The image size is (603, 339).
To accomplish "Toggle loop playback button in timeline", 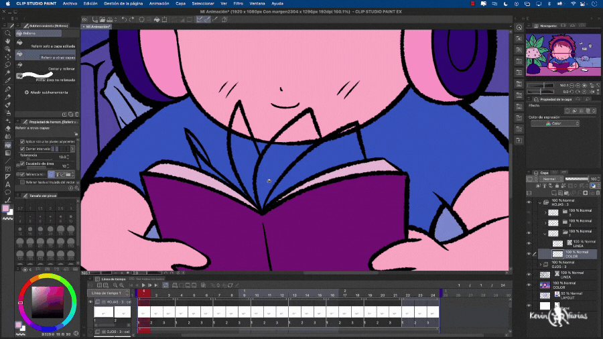I will coord(165,285).
